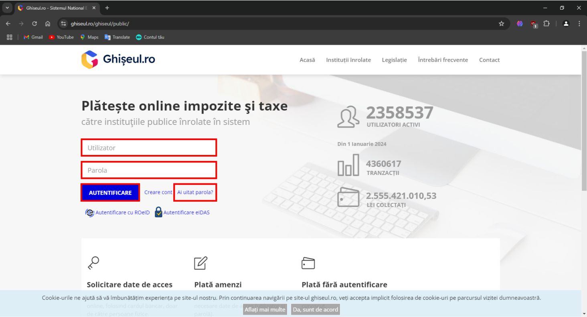Screen dimensions: 587x317
Task: Open the browser Extensions puzzle icon
Action: [546, 24]
